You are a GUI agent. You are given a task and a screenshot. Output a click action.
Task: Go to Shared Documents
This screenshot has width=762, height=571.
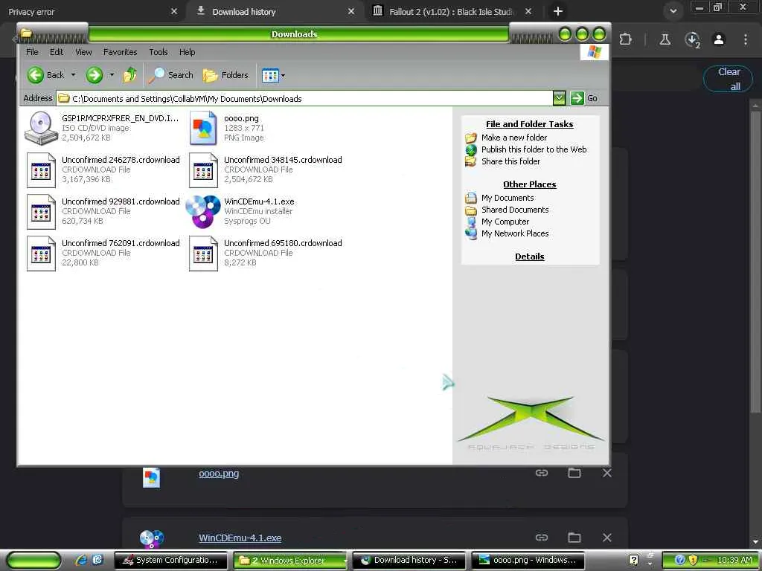click(515, 210)
